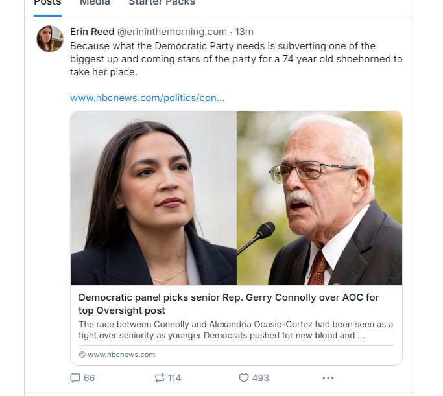Viewport: 443px width, 396px height.
Task: Open the three-dot more options menu
Action: [328, 378]
